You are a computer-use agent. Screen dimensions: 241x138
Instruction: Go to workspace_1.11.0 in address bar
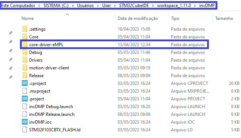[x=174, y=6]
